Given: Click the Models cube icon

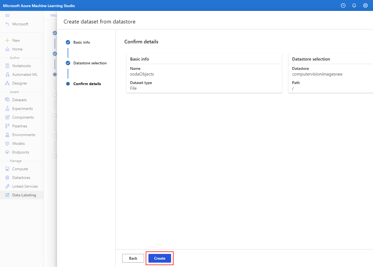Looking at the screenshot, I should (x=7, y=143).
